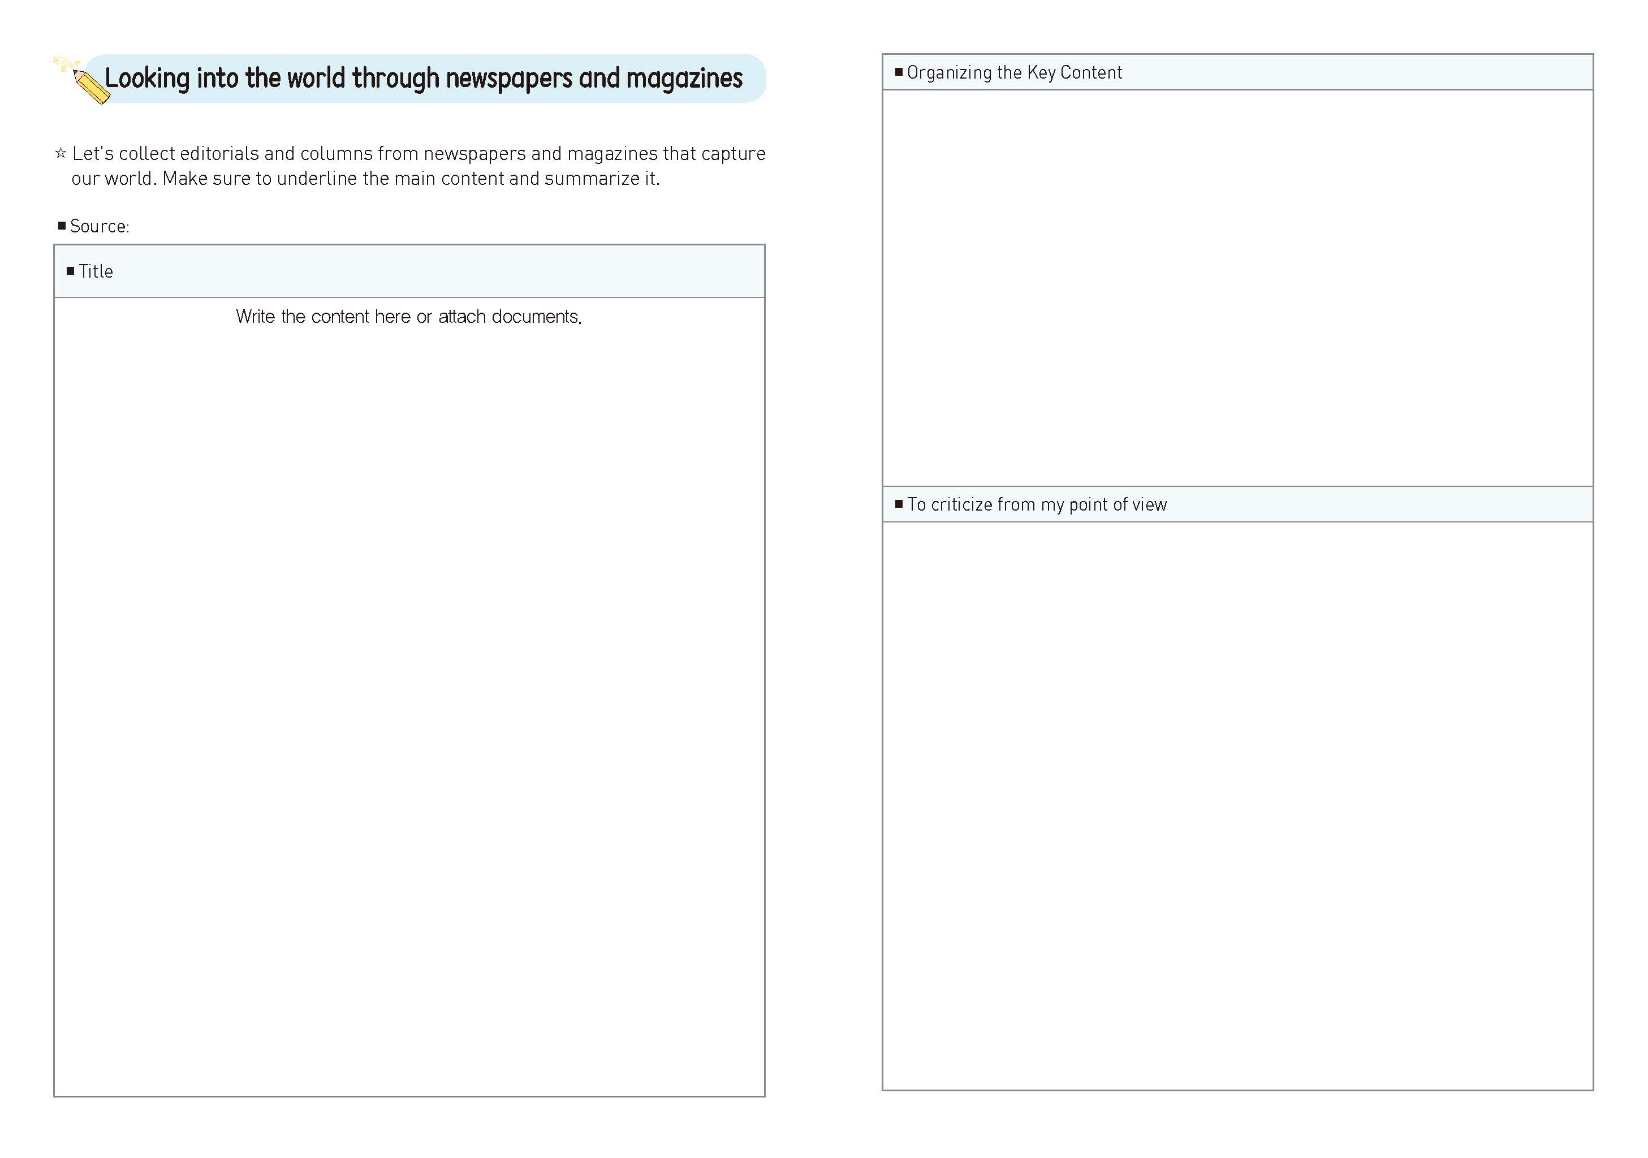Click inside the blank Key Content box
This screenshot has width=1648, height=1158.
(1237, 287)
